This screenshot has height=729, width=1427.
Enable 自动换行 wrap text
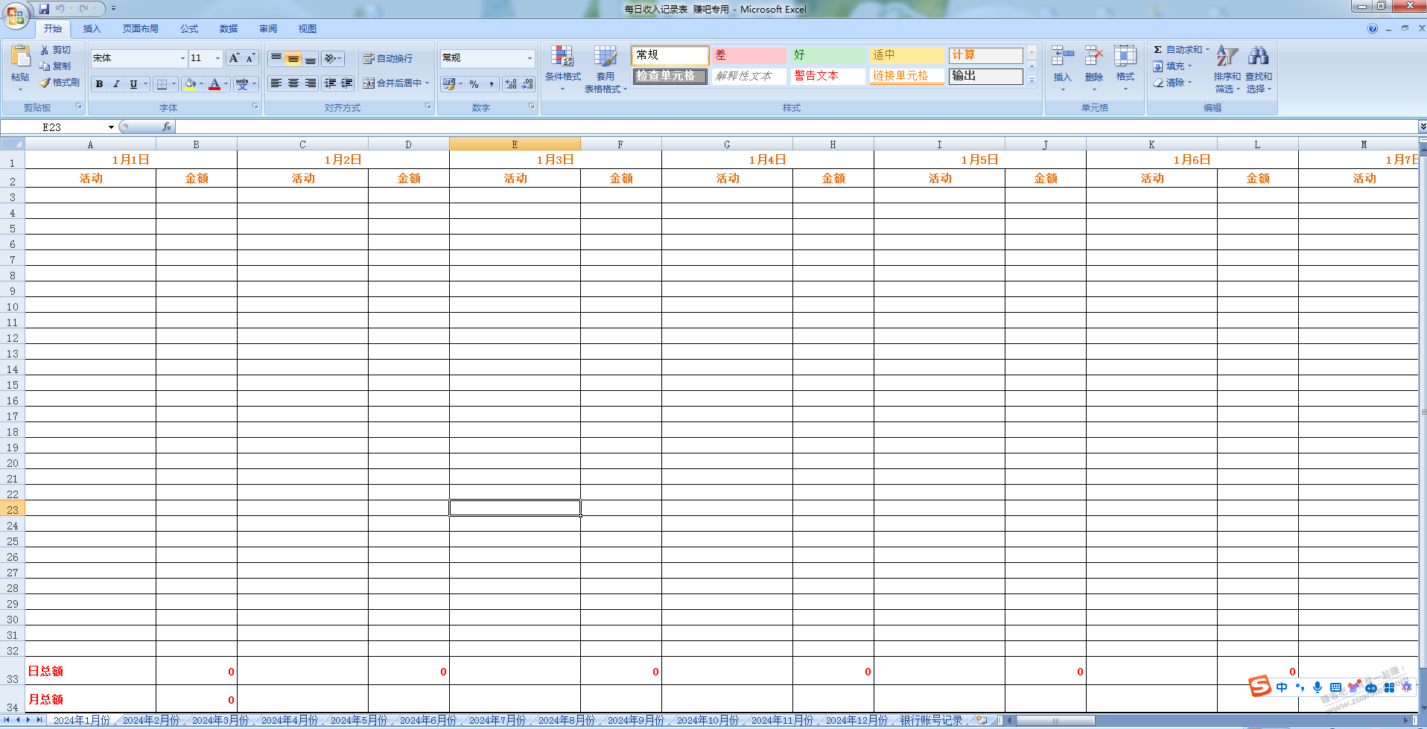(387, 58)
